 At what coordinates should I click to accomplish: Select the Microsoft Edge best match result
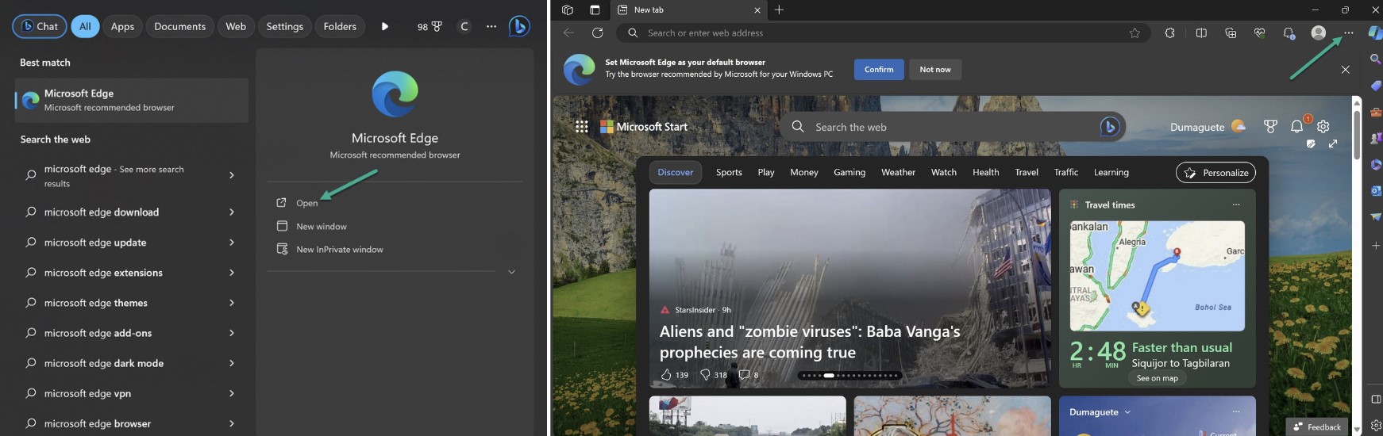click(132, 100)
